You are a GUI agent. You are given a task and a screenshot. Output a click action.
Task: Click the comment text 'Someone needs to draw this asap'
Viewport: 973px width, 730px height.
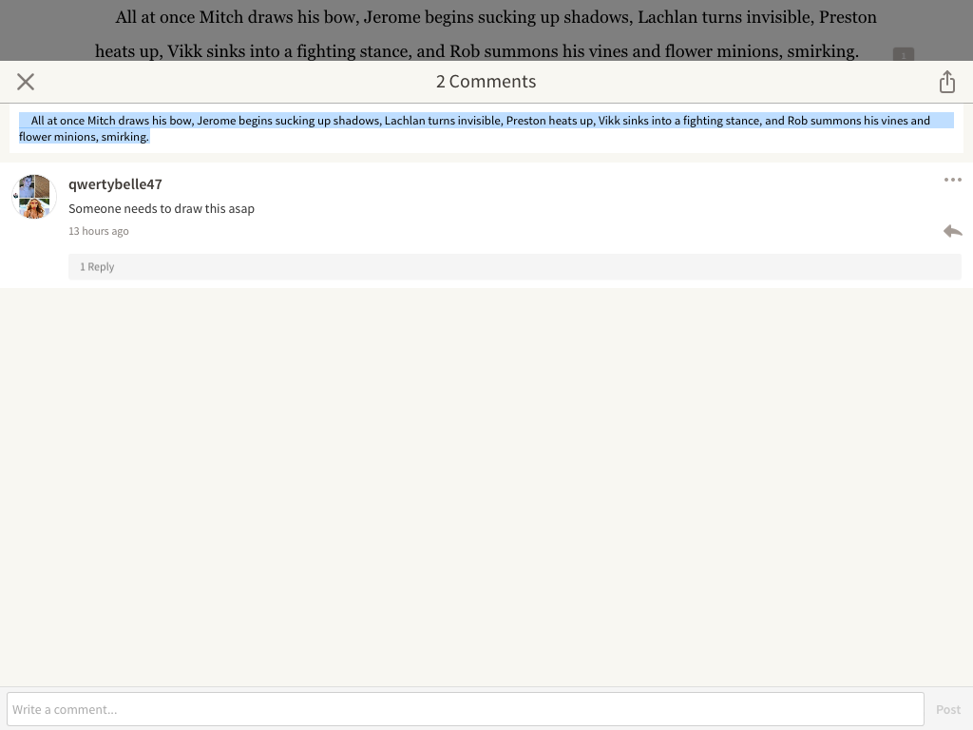click(x=162, y=208)
